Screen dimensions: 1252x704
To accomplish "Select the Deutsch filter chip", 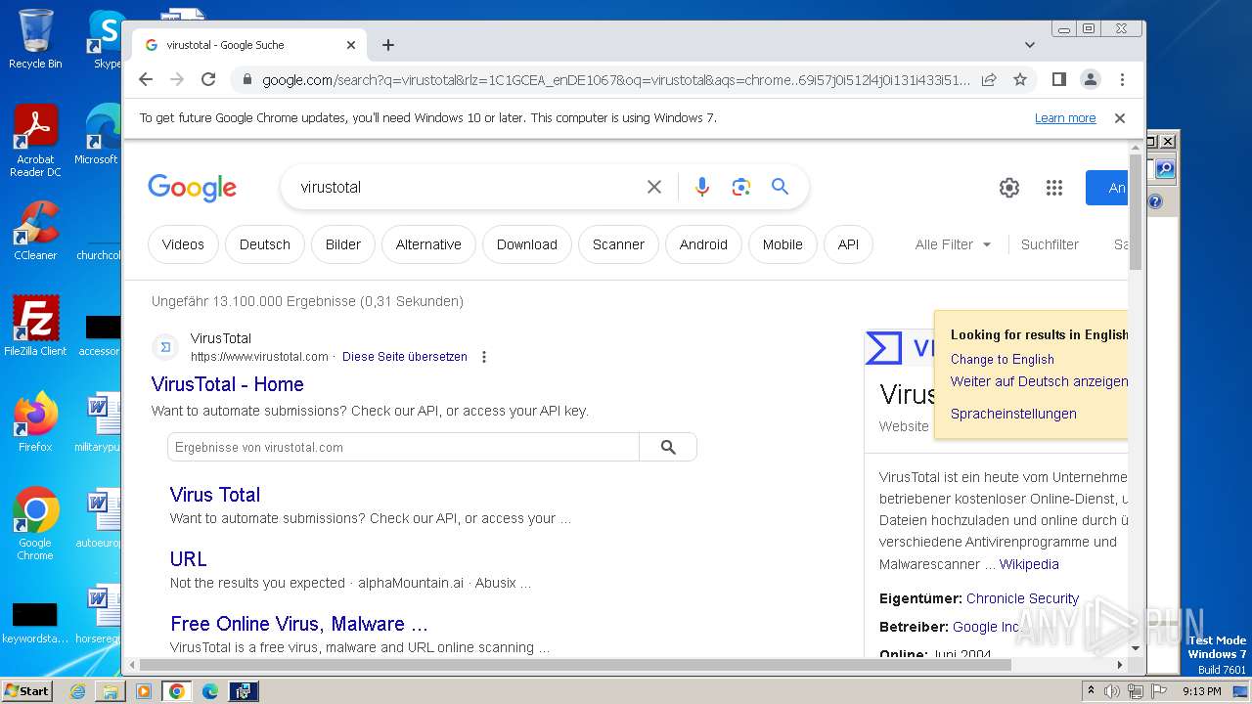I will point(265,244).
